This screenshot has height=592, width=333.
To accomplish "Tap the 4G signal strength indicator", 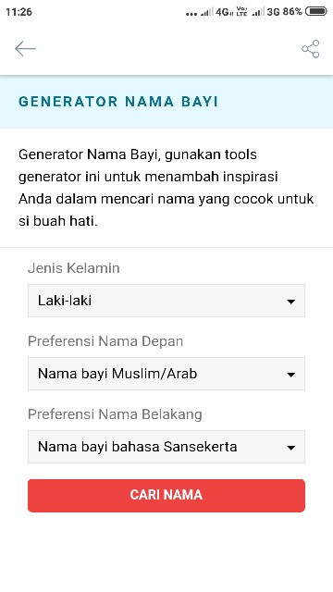I will (216, 12).
